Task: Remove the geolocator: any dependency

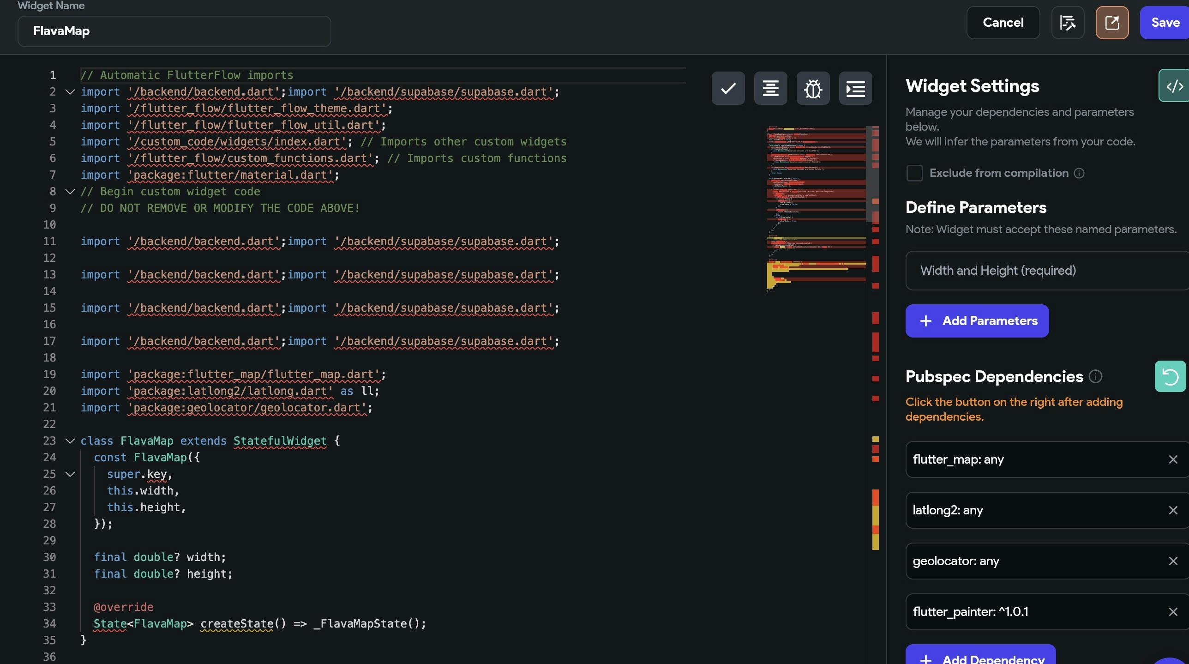Action: (1173, 561)
